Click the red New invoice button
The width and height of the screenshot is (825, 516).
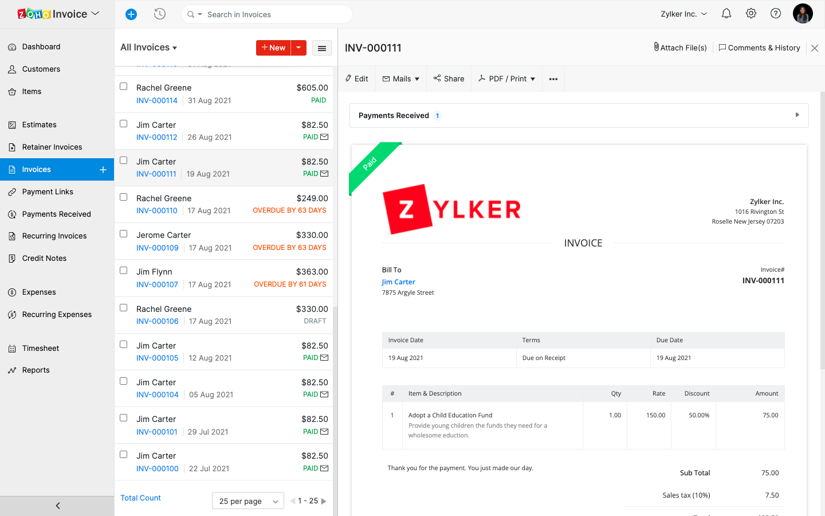point(273,48)
